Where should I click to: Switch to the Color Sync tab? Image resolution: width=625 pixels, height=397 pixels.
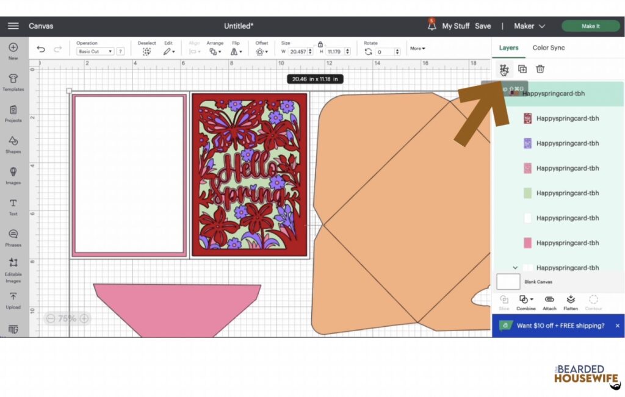point(548,48)
